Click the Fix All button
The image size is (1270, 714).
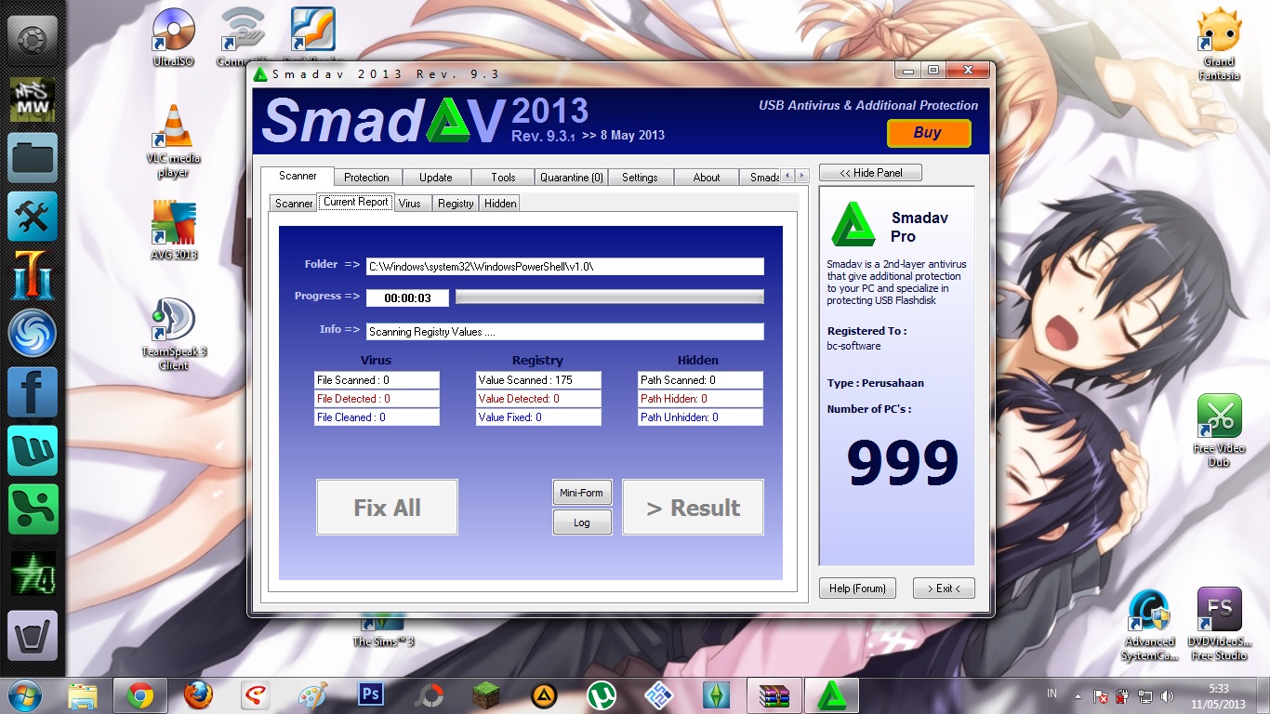[x=387, y=508]
